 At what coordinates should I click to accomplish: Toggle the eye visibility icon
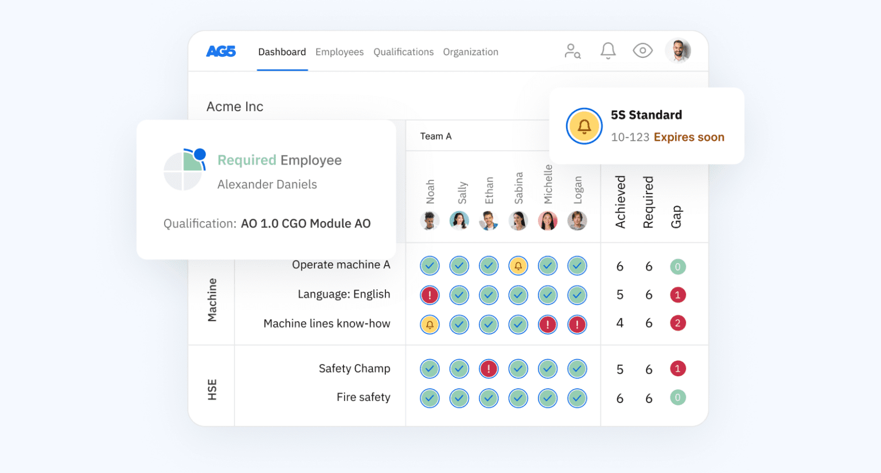click(642, 51)
